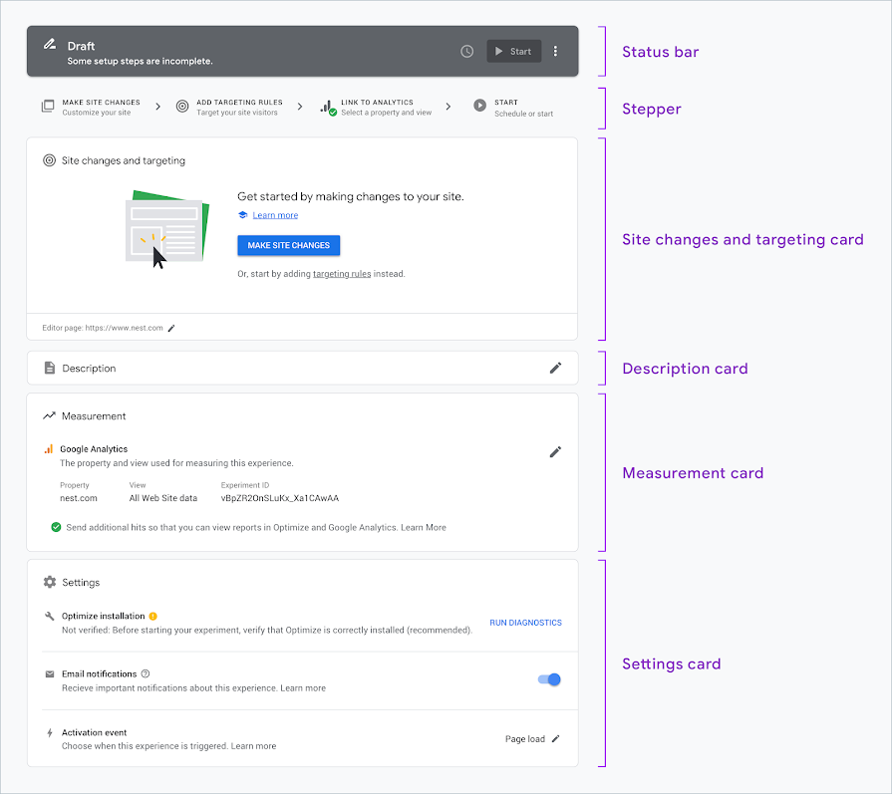Viewport: 892px width, 794px height.
Task: Click the graduation cap icon beside Learn more
Action: (x=243, y=215)
